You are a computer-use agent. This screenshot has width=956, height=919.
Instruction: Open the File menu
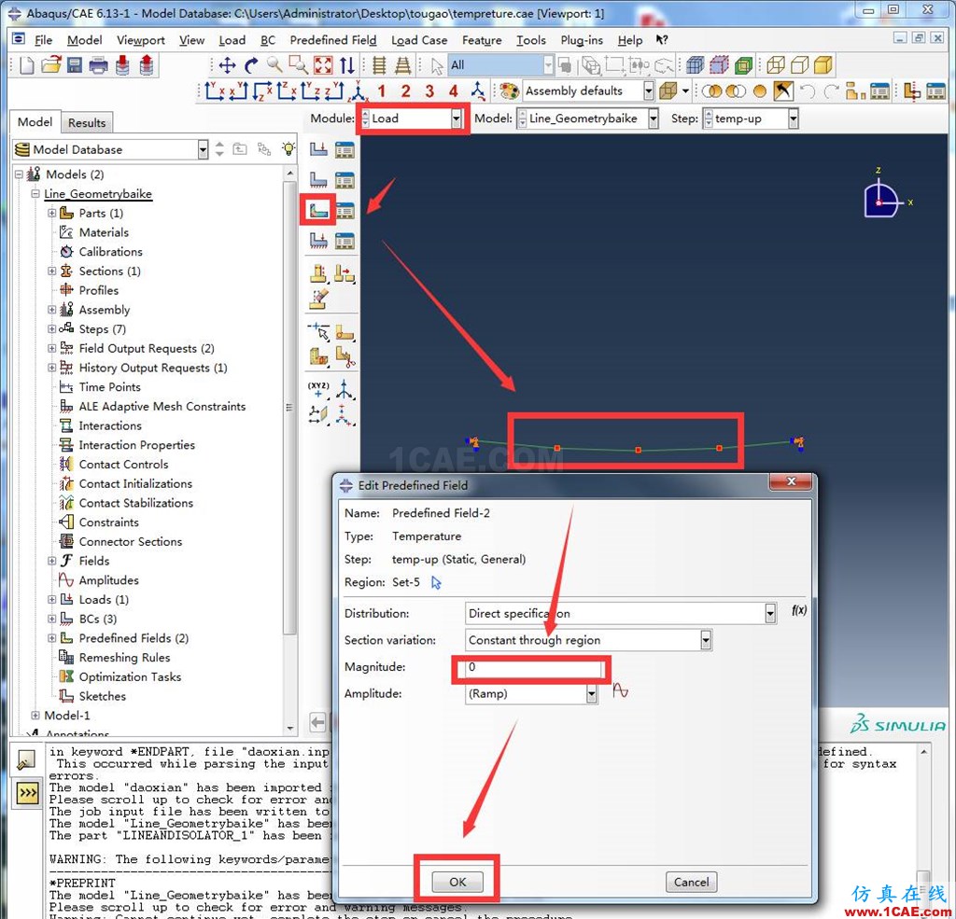point(43,40)
